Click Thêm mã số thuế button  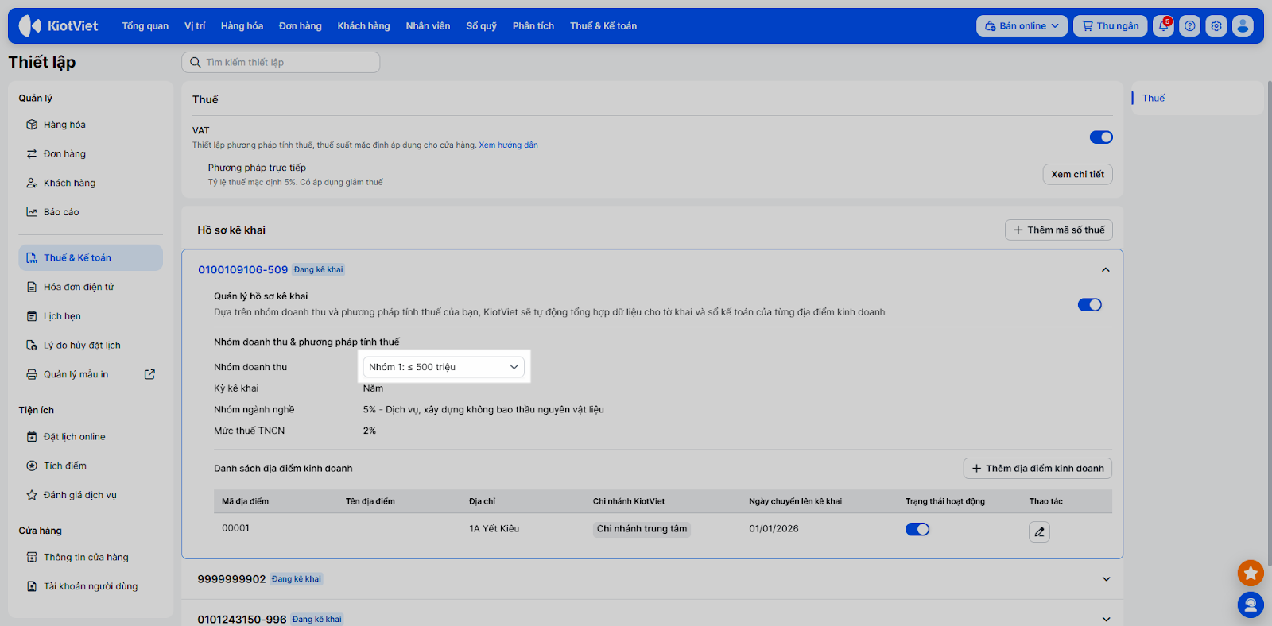coord(1059,230)
